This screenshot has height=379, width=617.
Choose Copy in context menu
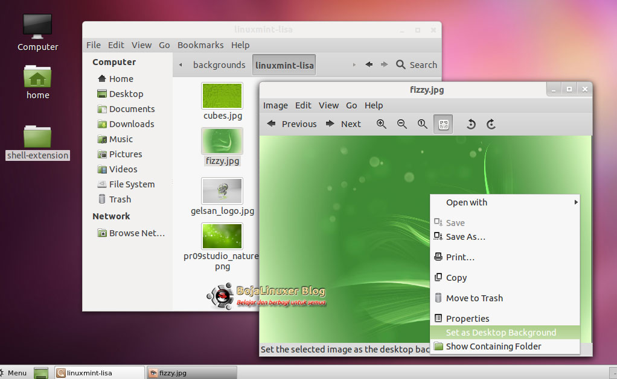coord(505,278)
